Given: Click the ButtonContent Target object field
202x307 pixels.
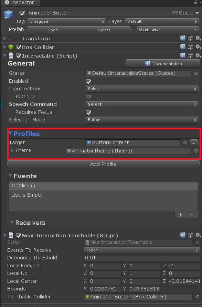Looking at the screenshot, I should click(133, 143).
